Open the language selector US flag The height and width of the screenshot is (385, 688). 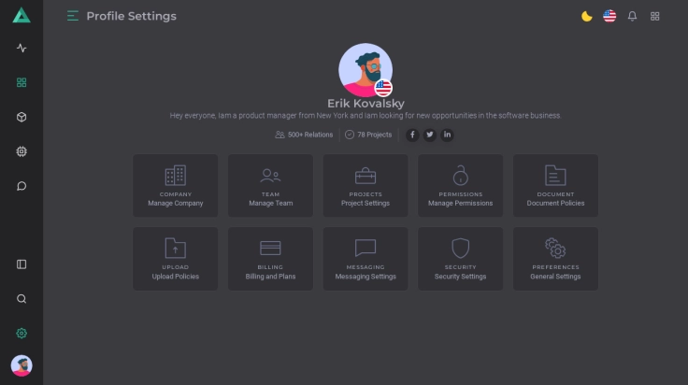[609, 16]
